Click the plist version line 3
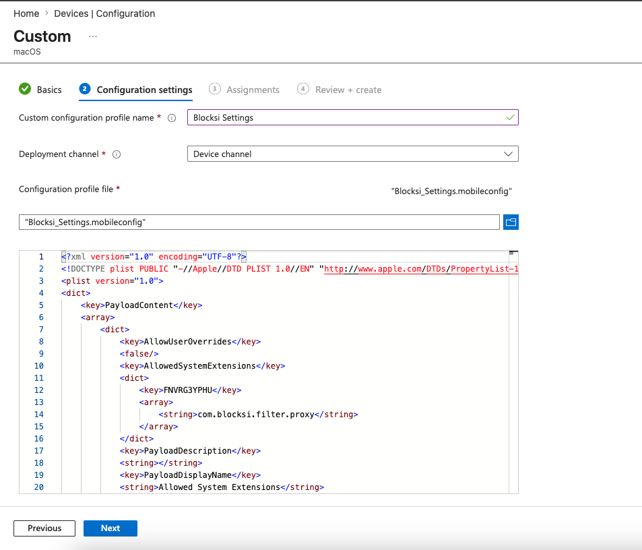642x550 pixels. (x=113, y=281)
